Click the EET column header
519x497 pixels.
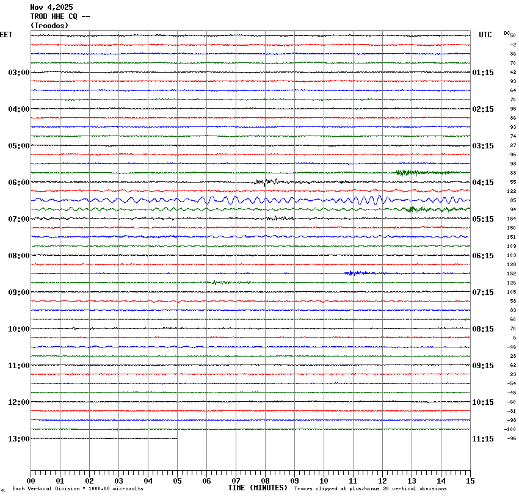pos(6,35)
